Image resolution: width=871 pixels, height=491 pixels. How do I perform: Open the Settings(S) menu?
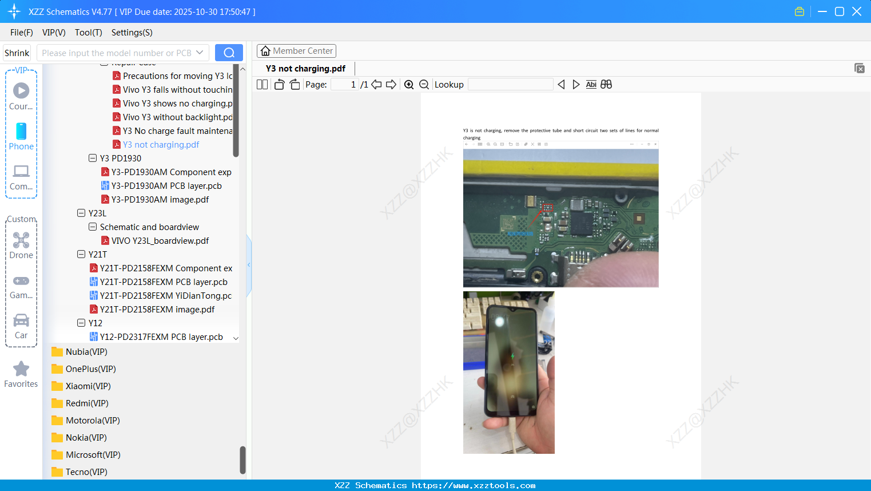pyautogui.click(x=132, y=33)
